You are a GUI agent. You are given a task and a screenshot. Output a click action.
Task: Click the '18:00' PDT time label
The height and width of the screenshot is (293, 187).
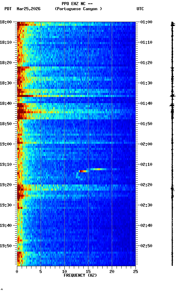6,22
